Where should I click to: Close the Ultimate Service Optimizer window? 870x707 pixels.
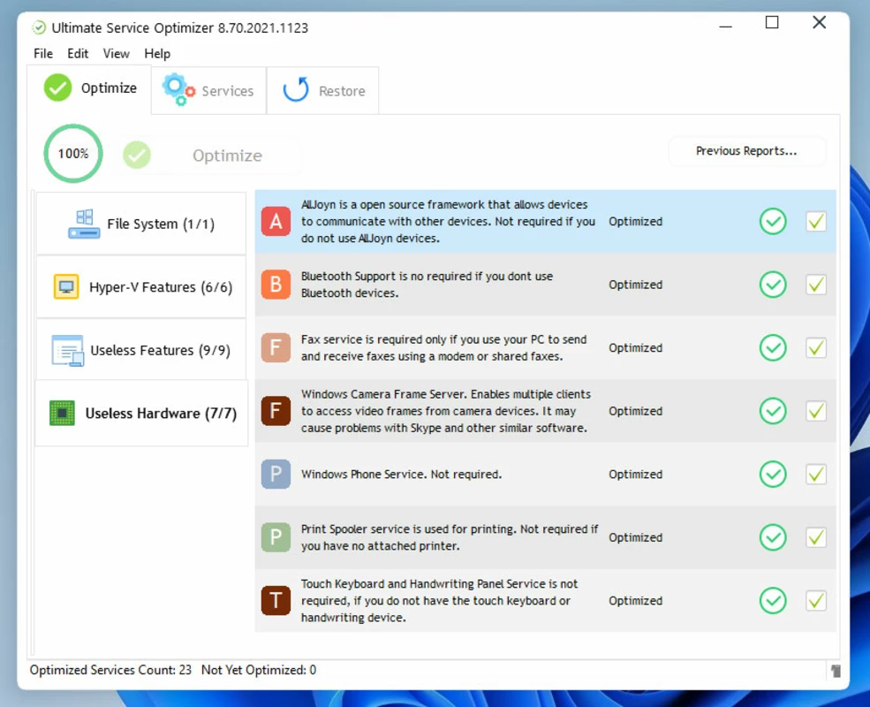point(819,23)
